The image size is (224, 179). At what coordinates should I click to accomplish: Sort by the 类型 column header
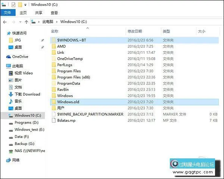[x=167, y=31]
